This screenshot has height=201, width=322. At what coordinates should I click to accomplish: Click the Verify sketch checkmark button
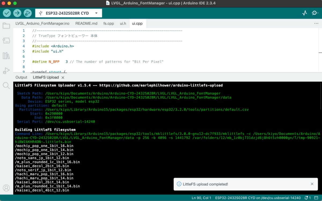7,13
